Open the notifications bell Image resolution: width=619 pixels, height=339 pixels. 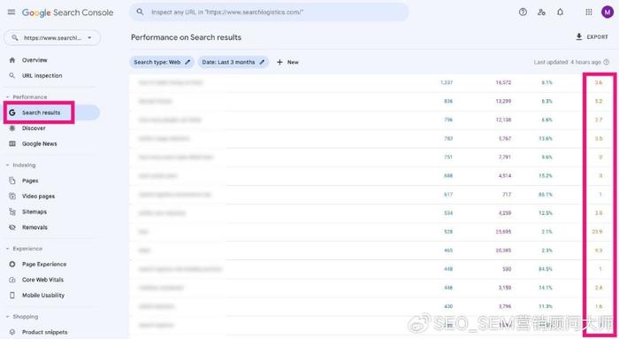[x=560, y=12]
